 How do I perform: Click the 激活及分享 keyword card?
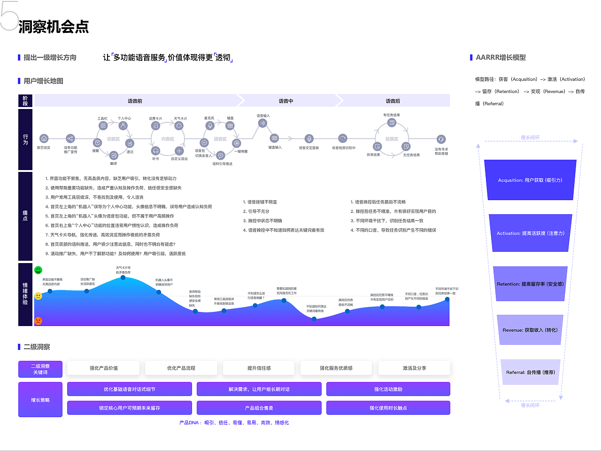tap(414, 368)
